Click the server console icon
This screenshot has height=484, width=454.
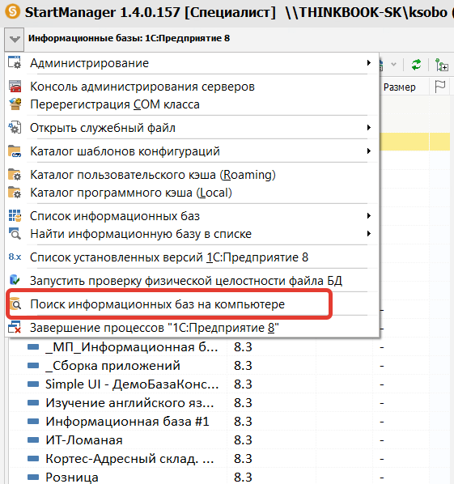pyautogui.click(x=15, y=86)
